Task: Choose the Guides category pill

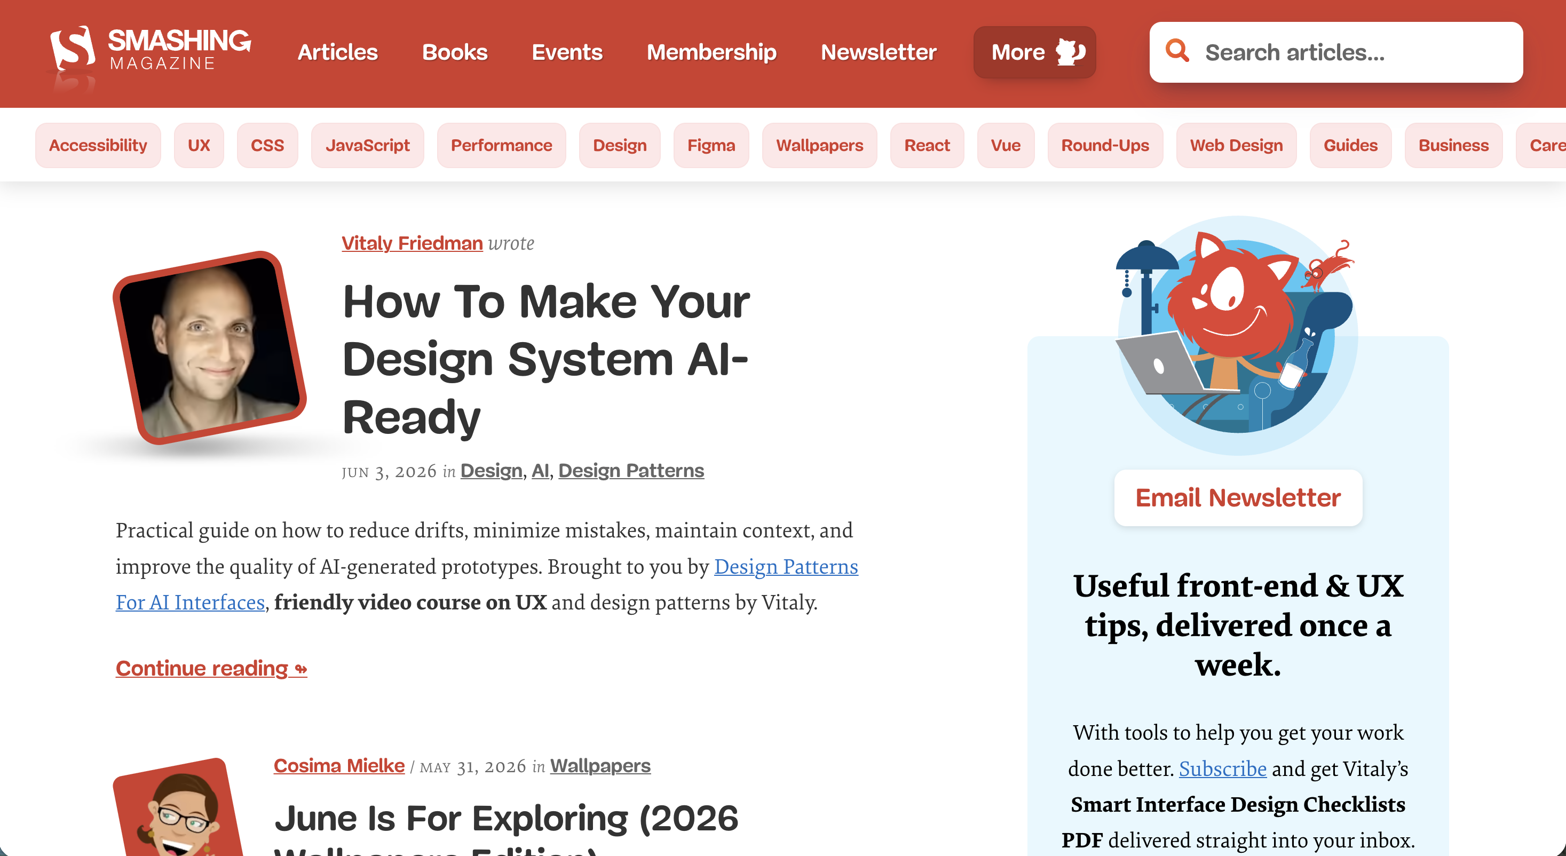Action: 1351,145
